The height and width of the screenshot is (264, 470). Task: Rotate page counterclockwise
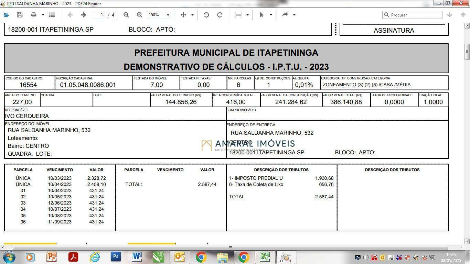pos(206,15)
